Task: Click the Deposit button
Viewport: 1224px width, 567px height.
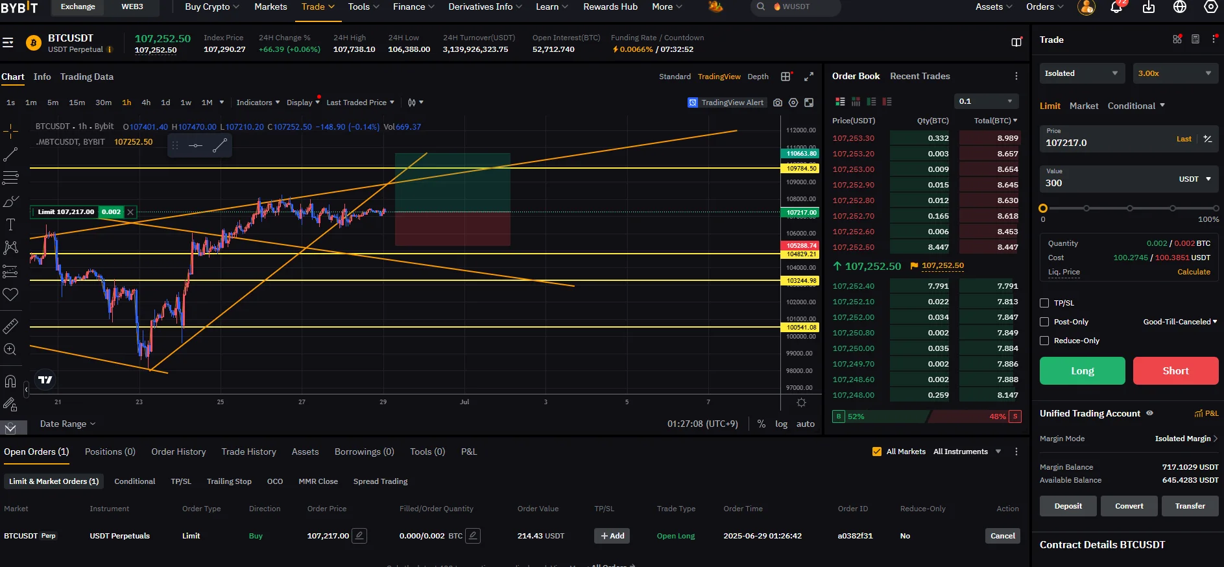Action: (1068, 506)
